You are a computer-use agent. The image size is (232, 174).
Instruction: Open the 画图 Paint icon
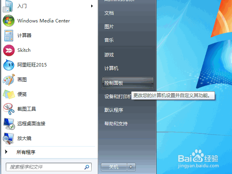coord(9,80)
